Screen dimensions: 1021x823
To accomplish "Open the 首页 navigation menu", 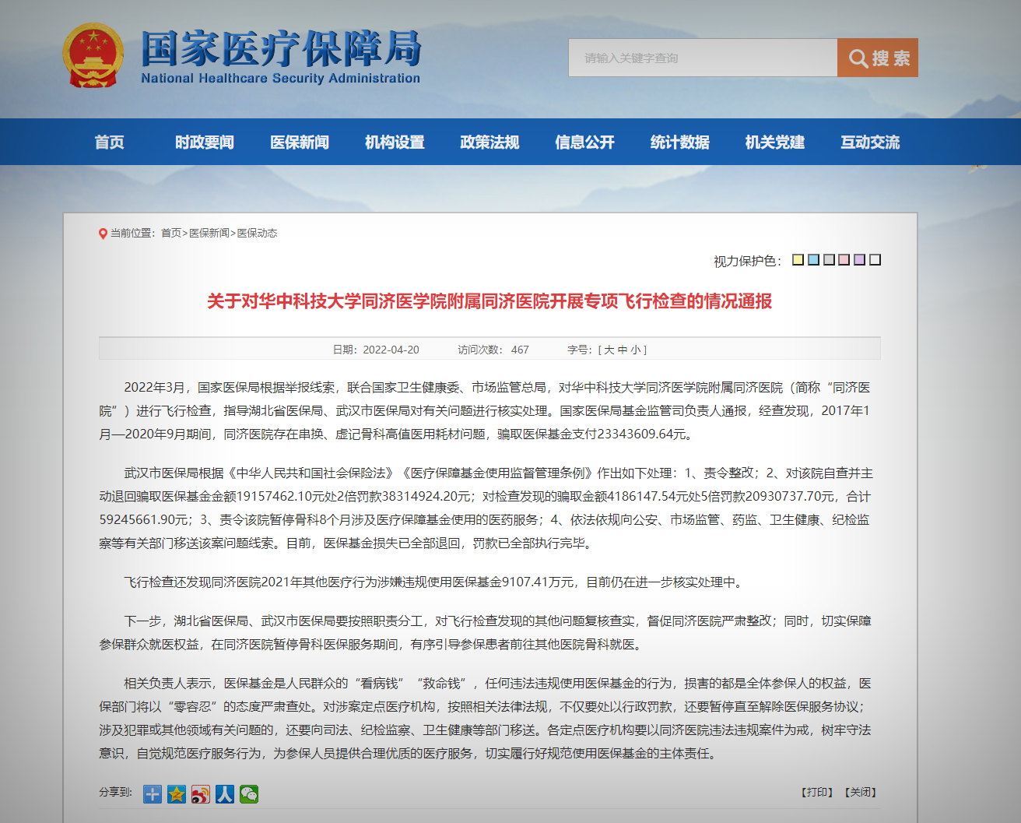I will 110,142.
